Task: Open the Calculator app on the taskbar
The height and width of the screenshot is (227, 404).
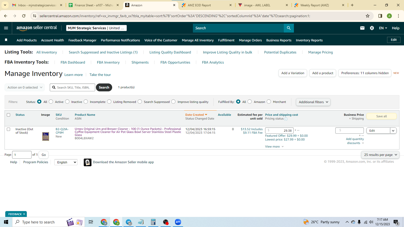Action: tap(153, 222)
